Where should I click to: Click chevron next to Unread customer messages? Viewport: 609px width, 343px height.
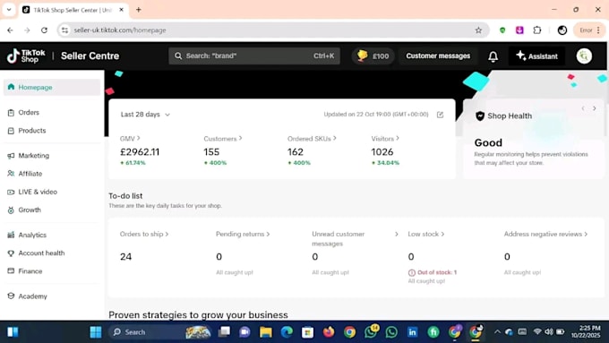pos(396,235)
